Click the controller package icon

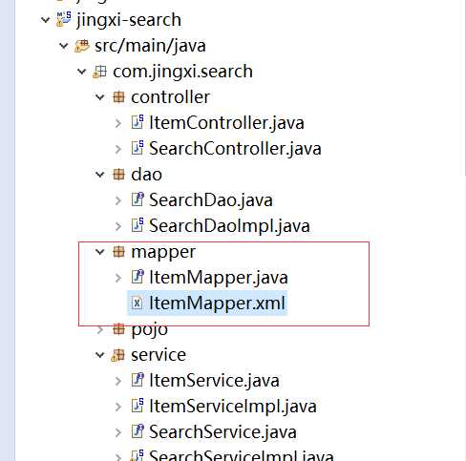click(x=118, y=97)
